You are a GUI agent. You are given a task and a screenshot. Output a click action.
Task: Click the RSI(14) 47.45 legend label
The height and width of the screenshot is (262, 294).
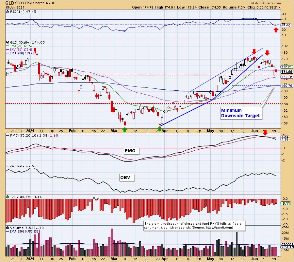coord(23,12)
